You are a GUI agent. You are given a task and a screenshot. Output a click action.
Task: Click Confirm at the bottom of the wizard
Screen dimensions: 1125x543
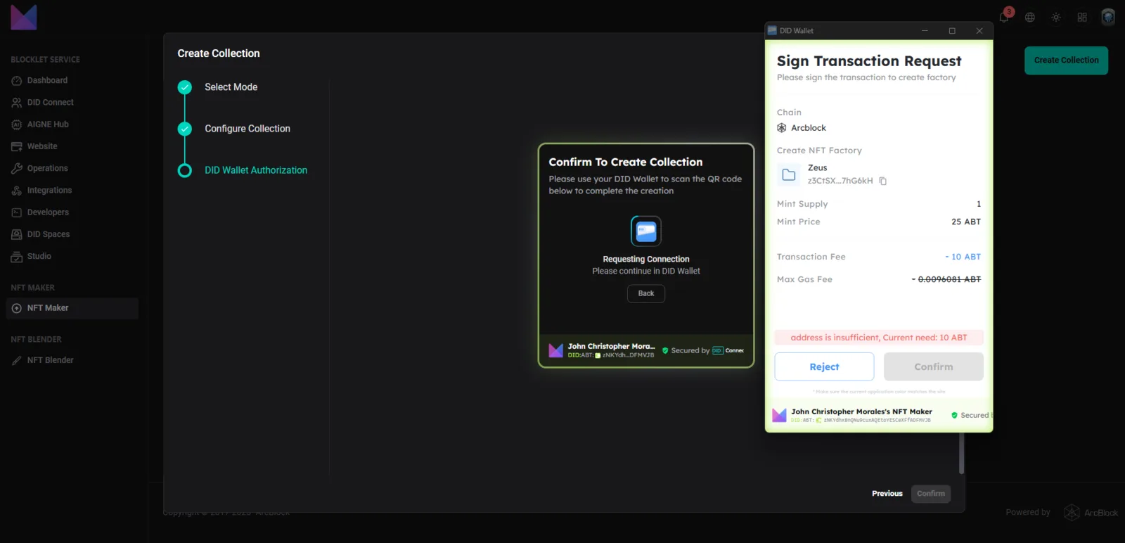click(x=931, y=494)
